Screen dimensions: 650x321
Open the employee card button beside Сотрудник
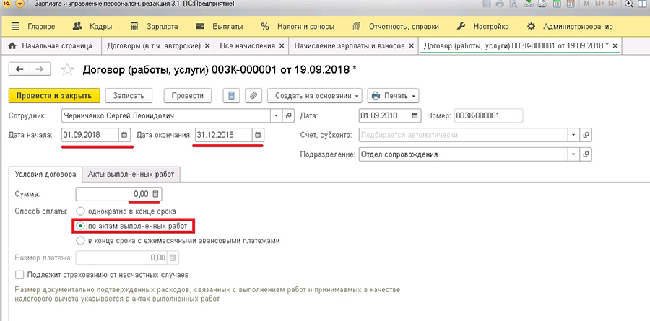(x=288, y=116)
